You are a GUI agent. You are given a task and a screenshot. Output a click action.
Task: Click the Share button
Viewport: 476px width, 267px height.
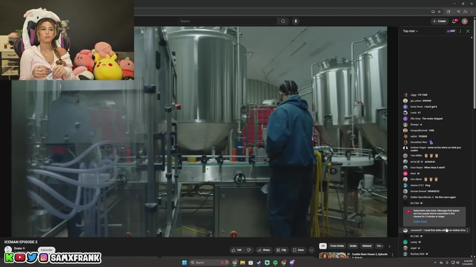[264, 250]
